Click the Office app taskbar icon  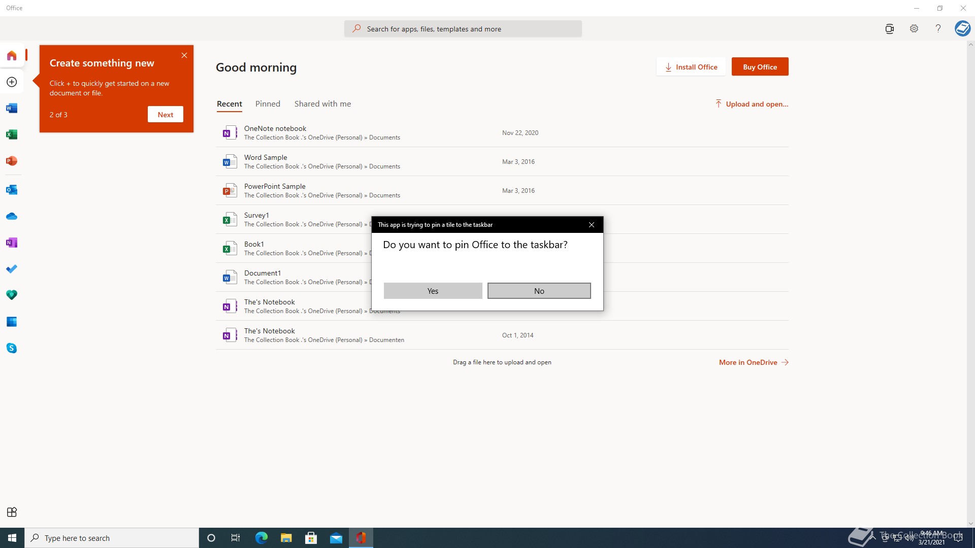click(361, 538)
